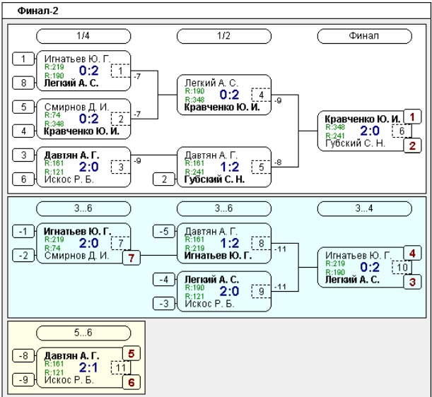The image size is (432, 397).
Task: Click place badge 7 next to Смирнов
Action: point(132,258)
